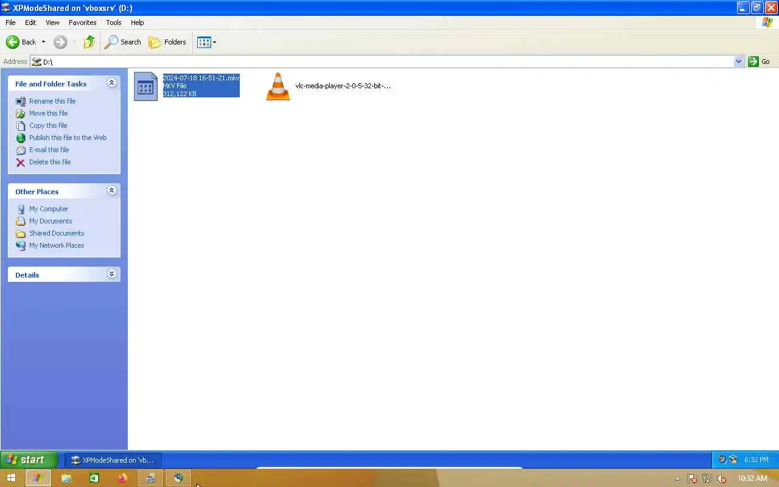
Task: Open Firefox from host taskbar
Action: click(122, 478)
